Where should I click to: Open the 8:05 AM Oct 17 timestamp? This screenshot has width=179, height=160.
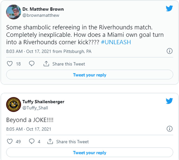pos(29,129)
